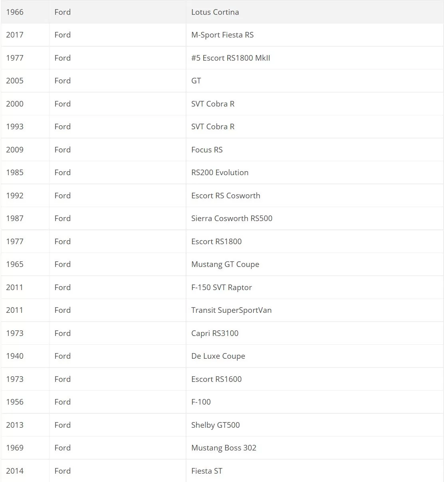Click the Escort RS1600 cell
Screen dimensions: 444x482
[x=315, y=379]
